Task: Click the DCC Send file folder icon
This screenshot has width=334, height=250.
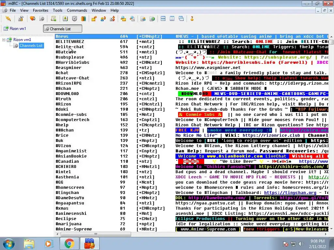Action: coord(94,19)
